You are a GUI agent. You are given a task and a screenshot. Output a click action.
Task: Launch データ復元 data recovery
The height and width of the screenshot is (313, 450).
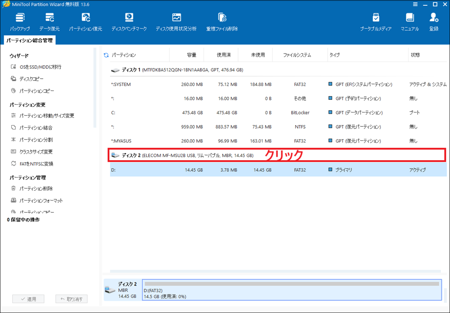point(49,22)
